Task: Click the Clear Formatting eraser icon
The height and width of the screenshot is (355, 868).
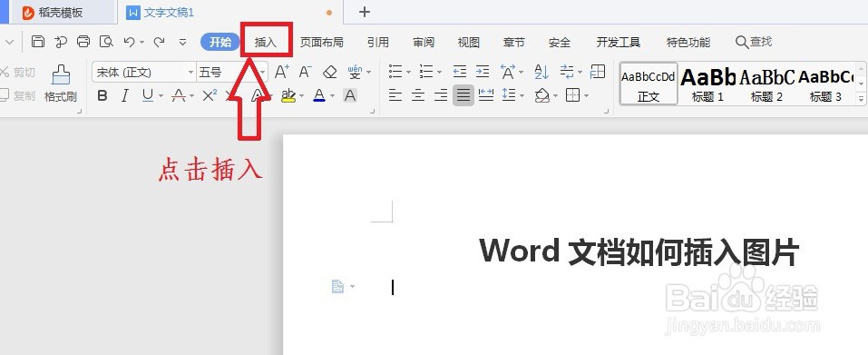Action: (330, 72)
